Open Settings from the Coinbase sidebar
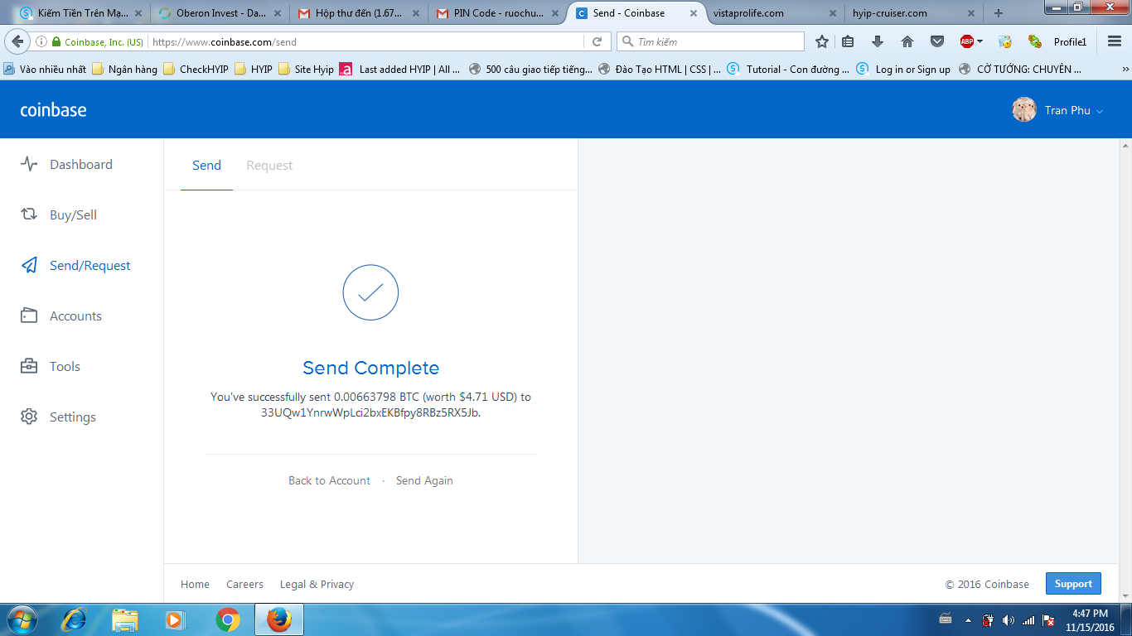Image resolution: width=1132 pixels, height=636 pixels. [x=58, y=417]
